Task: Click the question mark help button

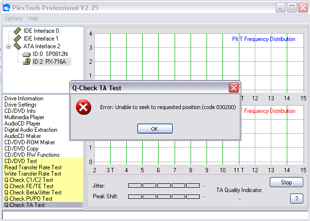Action: (296, 198)
